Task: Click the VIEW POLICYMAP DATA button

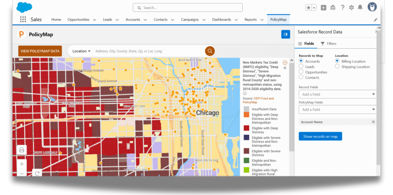Action: (40, 51)
